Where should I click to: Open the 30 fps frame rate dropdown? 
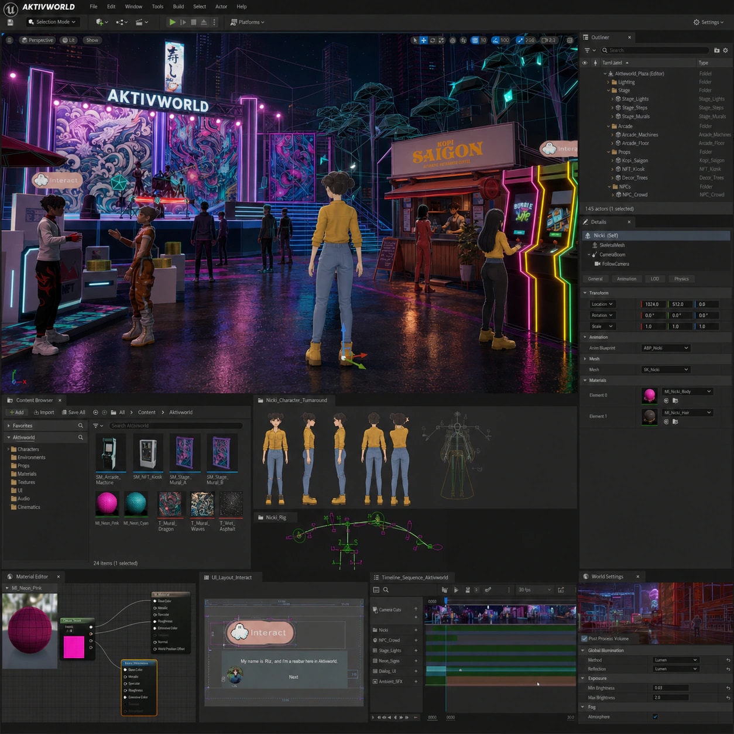(x=534, y=590)
